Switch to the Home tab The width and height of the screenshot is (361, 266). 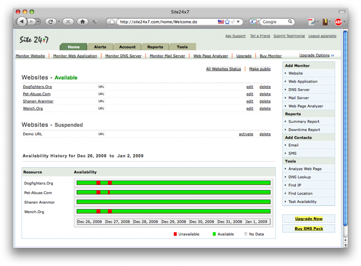[x=73, y=47]
